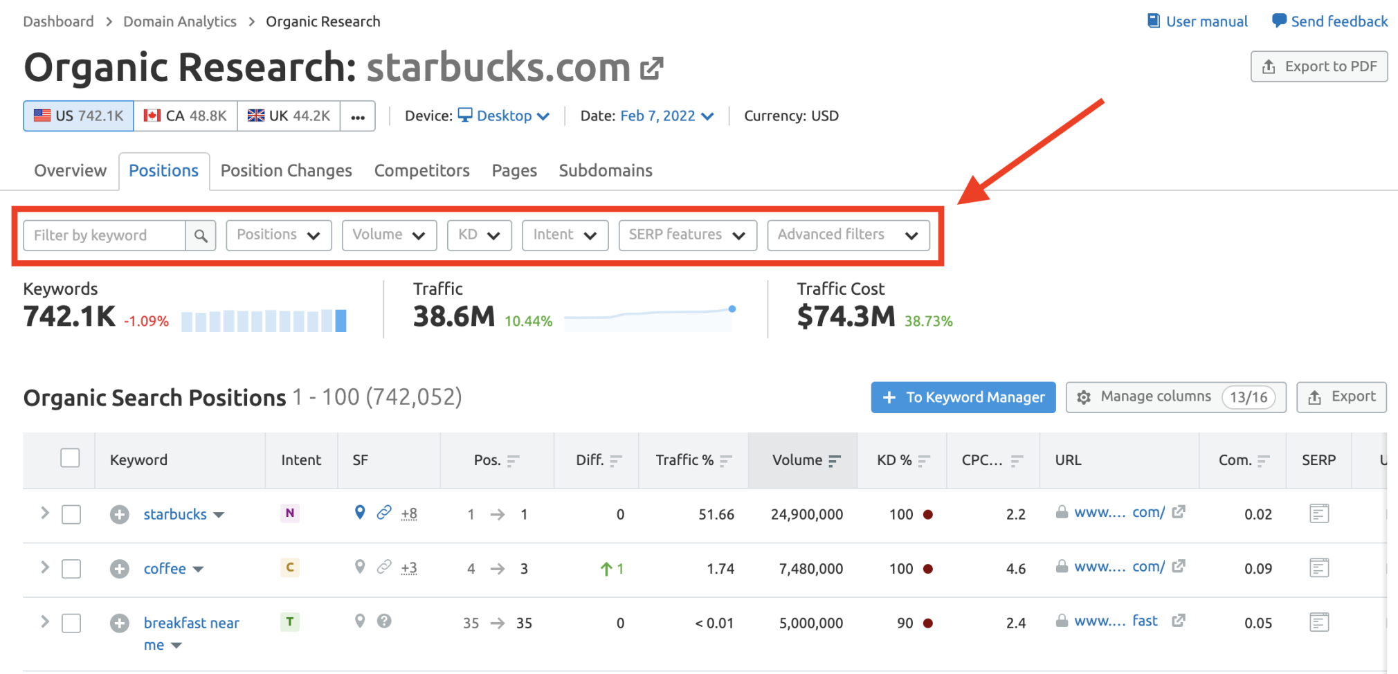Image resolution: width=1398 pixels, height=674 pixels.
Task: Open the Competitors tab
Action: 422,171
